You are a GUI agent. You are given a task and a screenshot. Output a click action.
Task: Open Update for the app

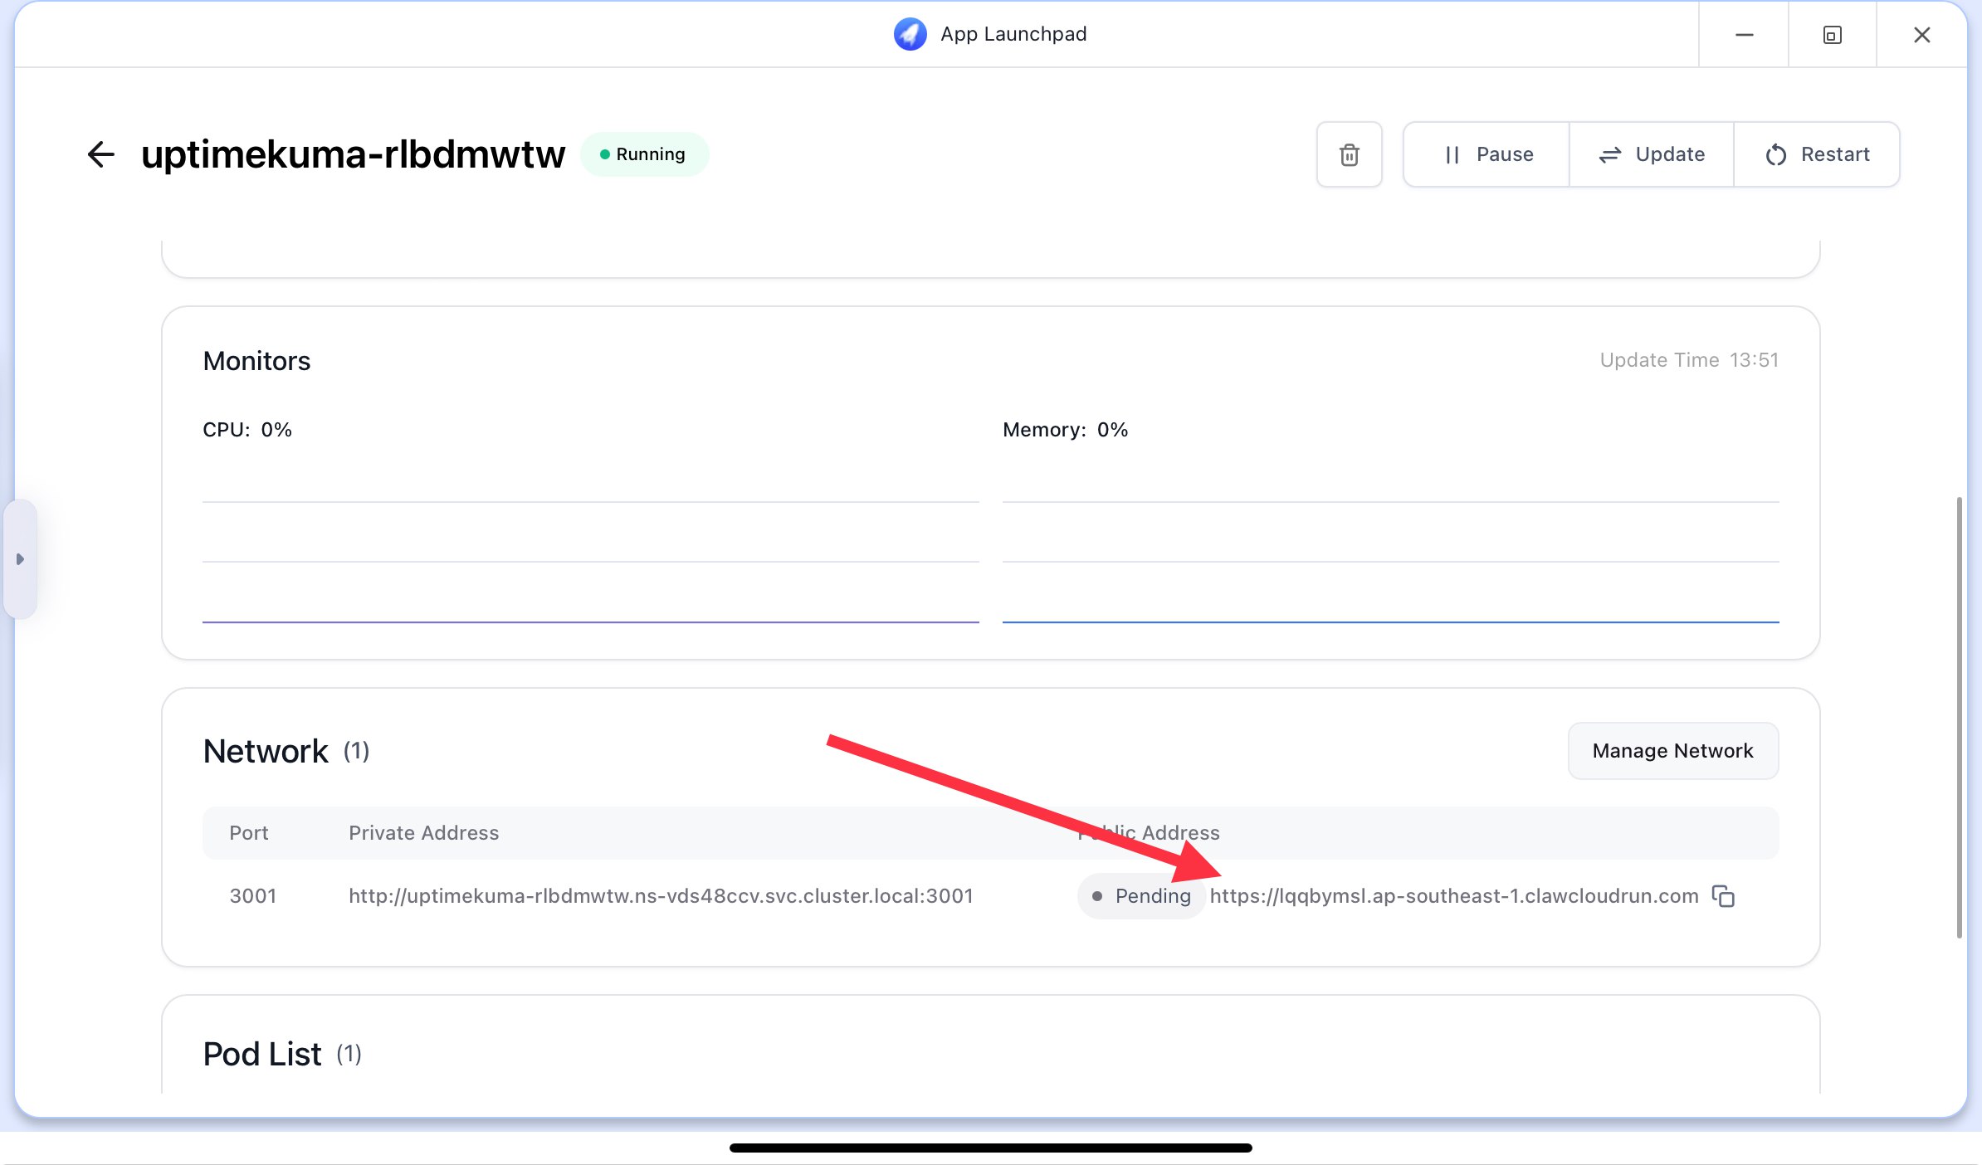[x=1652, y=154]
